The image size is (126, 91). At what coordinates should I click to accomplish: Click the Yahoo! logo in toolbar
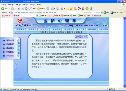[6, 16]
